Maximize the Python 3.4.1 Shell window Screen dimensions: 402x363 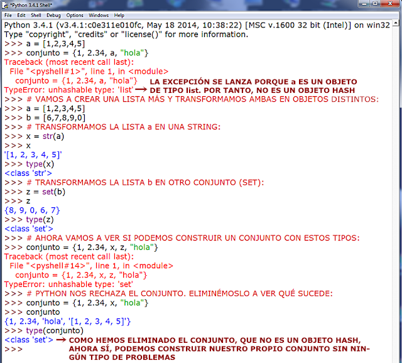tap(375, 4)
